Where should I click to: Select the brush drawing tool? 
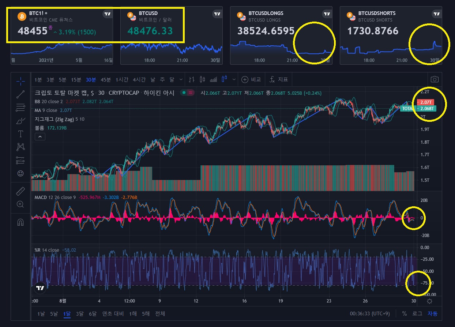tap(20, 121)
